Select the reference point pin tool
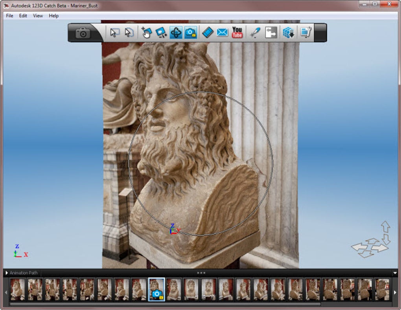This screenshot has width=401, height=310. (255, 33)
